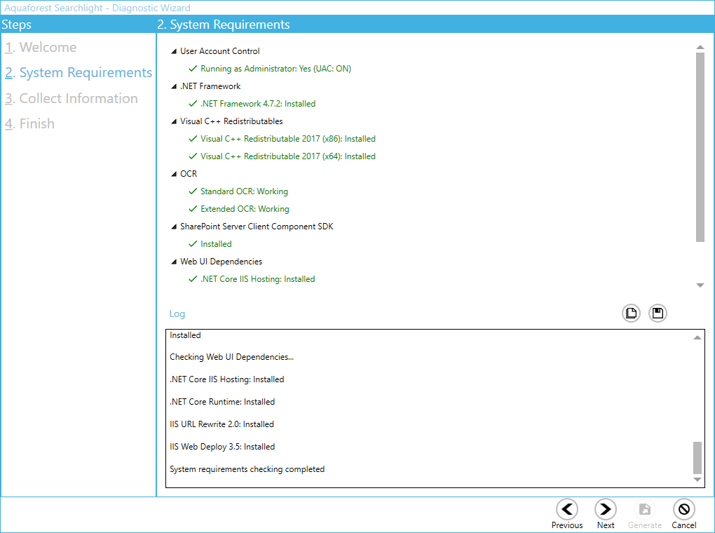Screen dimensions: 715x533
Task: Copy the log to clipboard
Action: (631, 313)
